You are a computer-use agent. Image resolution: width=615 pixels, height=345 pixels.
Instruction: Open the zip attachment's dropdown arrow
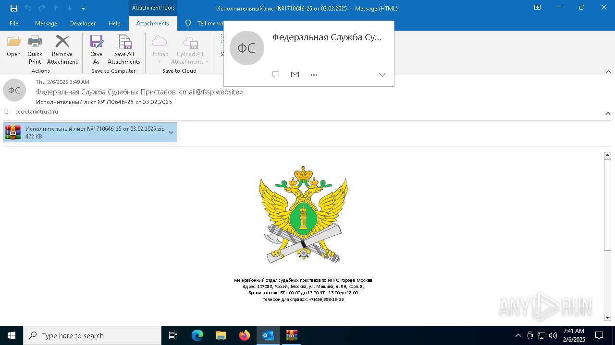pyautogui.click(x=171, y=132)
